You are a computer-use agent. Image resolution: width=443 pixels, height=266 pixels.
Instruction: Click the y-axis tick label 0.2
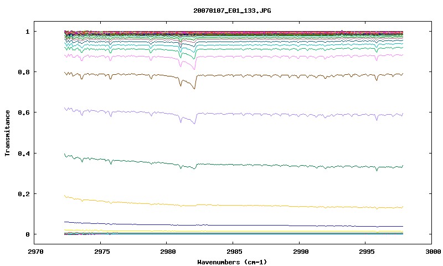pos(24,194)
